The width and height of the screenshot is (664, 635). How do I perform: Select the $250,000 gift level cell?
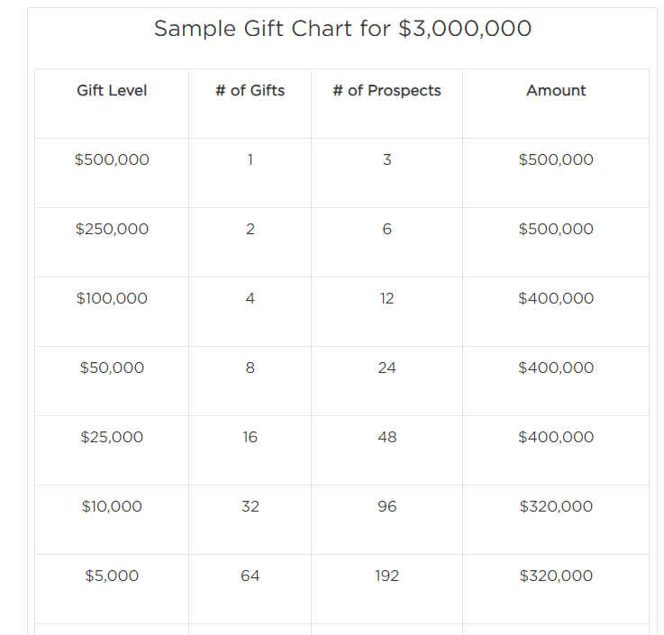coord(112,230)
